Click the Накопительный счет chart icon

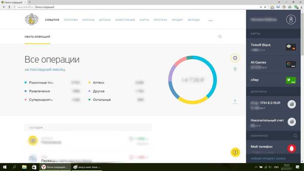(291, 122)
